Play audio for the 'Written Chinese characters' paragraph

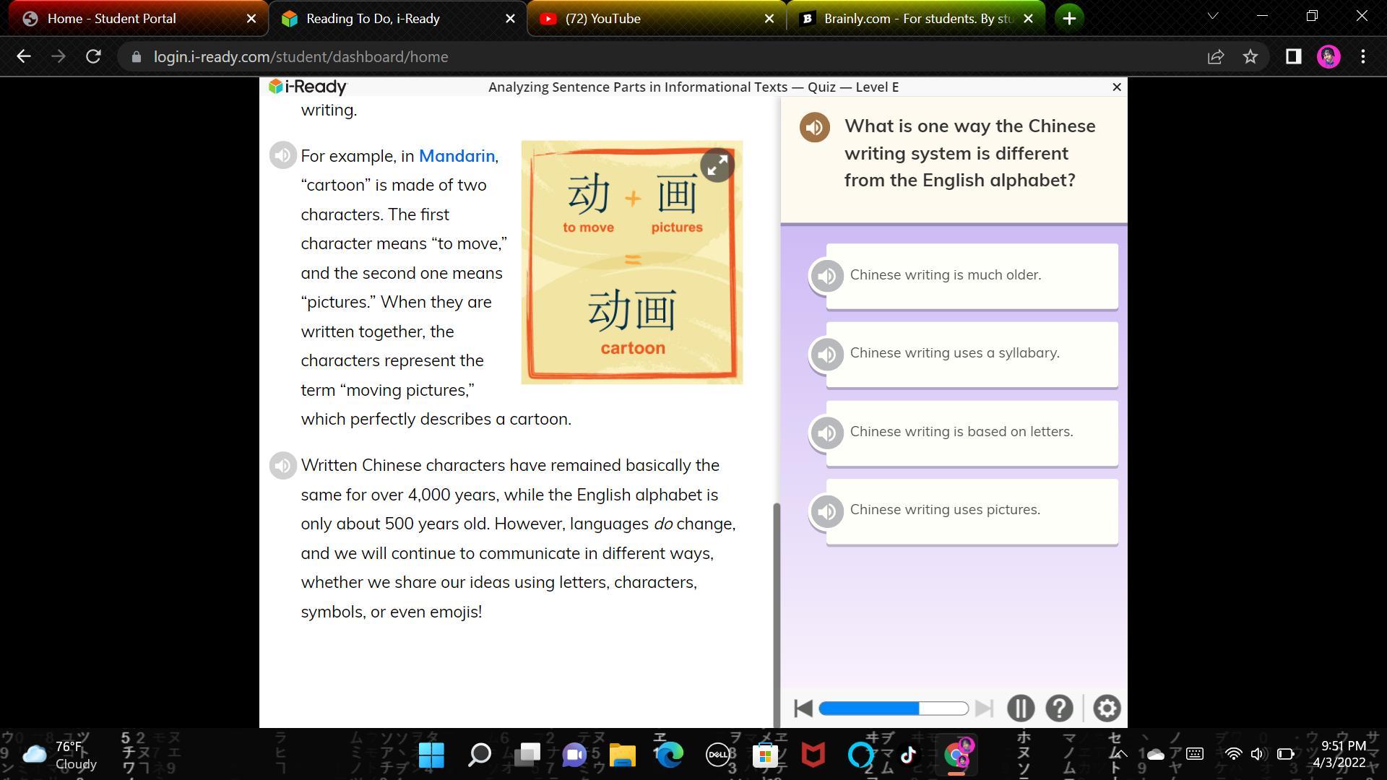[x=282, y=465]
